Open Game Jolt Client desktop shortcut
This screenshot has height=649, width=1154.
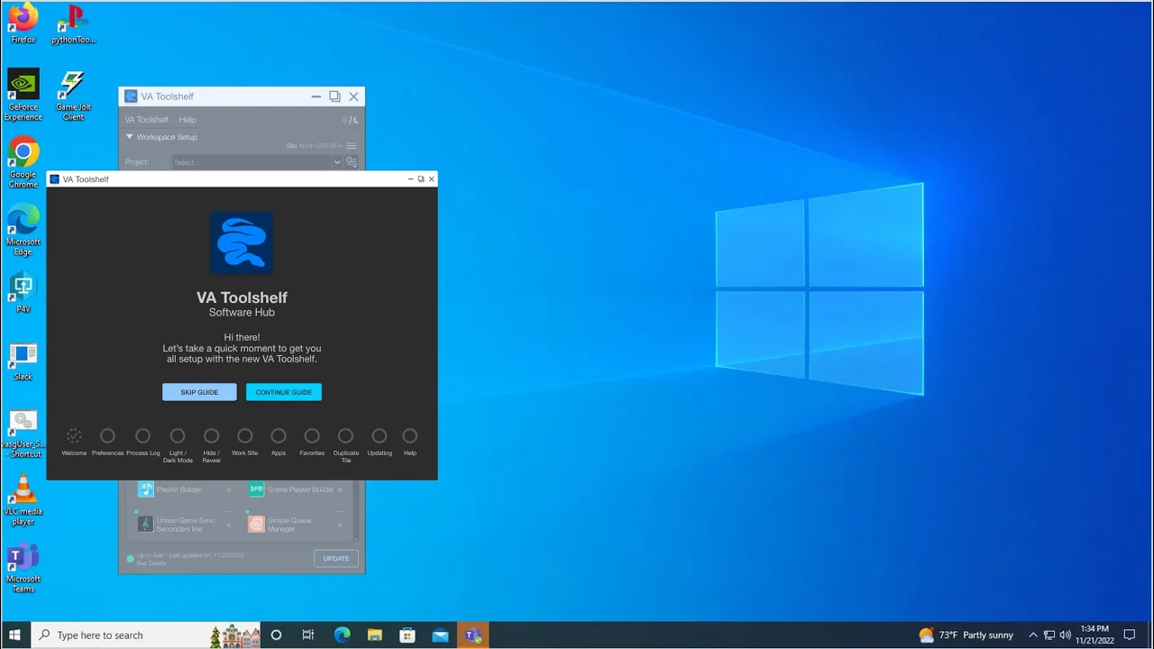pyautogui.click(x=73, y=95)
